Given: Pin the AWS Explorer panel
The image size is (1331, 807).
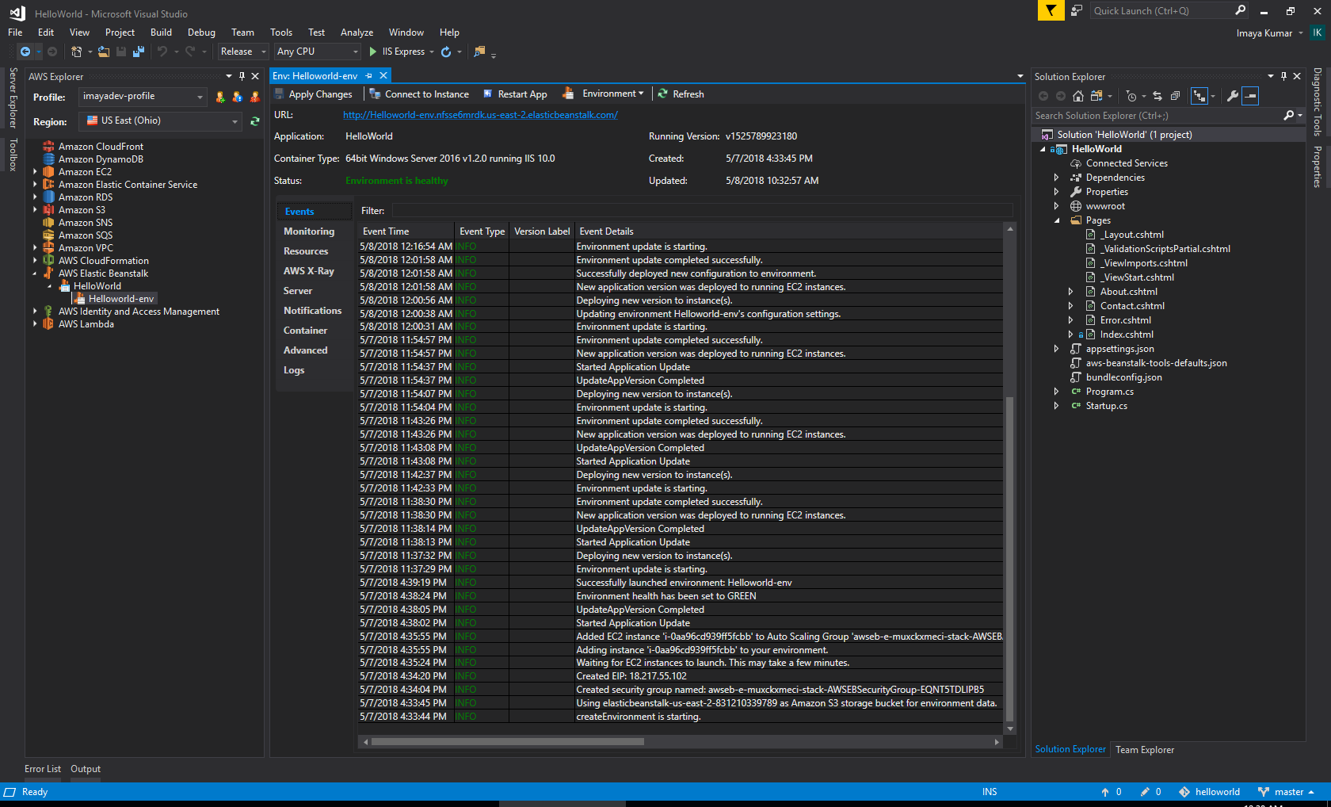Looking at the screenshot, I should coord(242,76).
